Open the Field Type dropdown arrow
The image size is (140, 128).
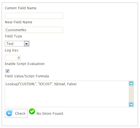[26, 44]
